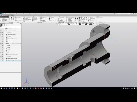Click the Копировать объекты tool

(69, 19)
